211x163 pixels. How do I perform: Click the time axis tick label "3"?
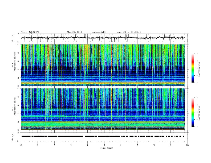pyautogui.click(x=71, y=145)
